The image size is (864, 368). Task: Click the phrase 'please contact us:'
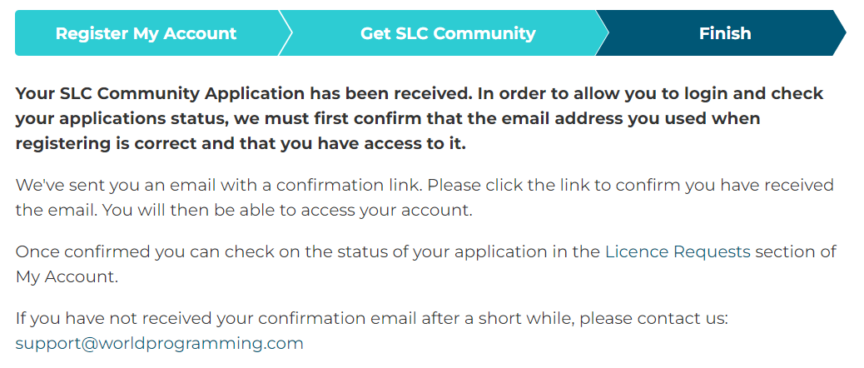coord(654,318)
